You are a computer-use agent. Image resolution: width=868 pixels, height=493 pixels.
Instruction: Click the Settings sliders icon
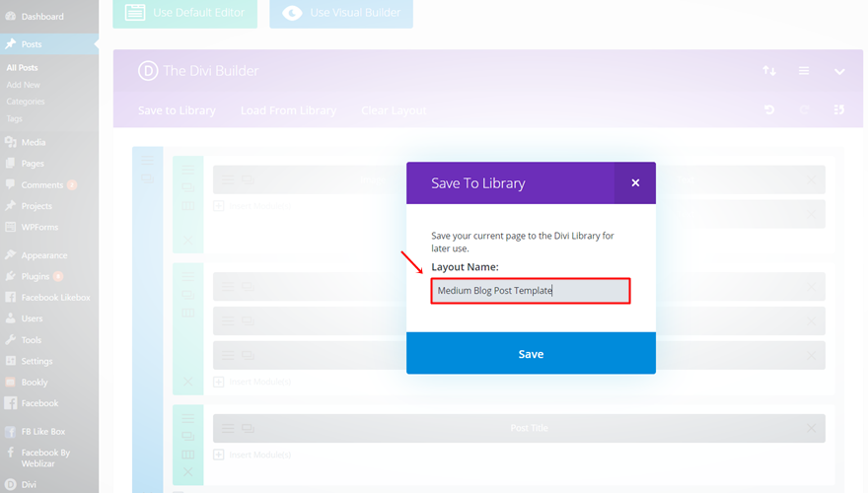pyautogui.click(x=11, y=361)
